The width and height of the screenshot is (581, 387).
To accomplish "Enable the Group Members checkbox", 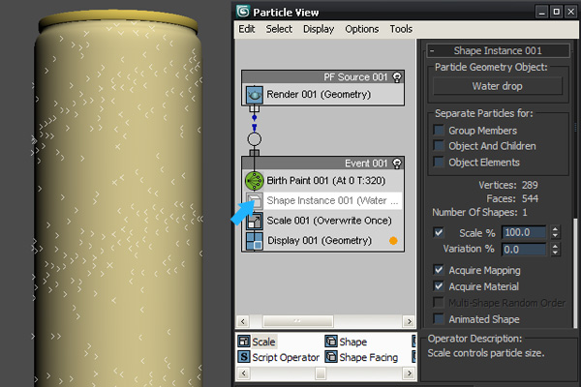I will [x=440, y=131].
